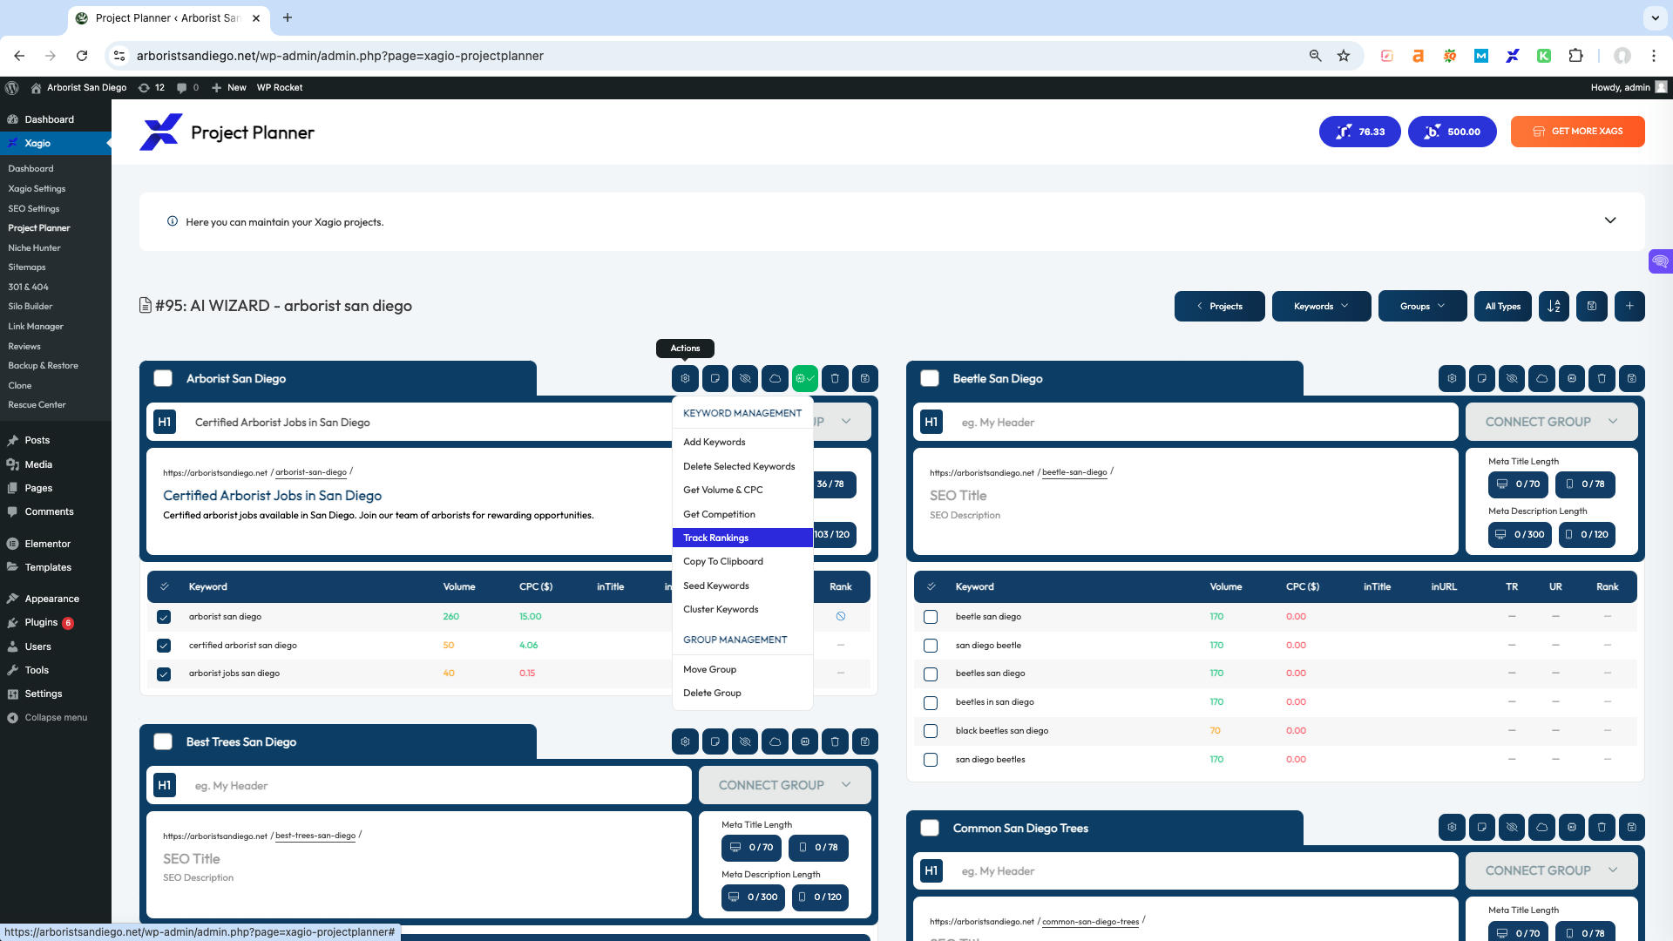The image size is (1673, 941).
Task: Open browser extensions puzzle icon
Action: pos(1575,56)
